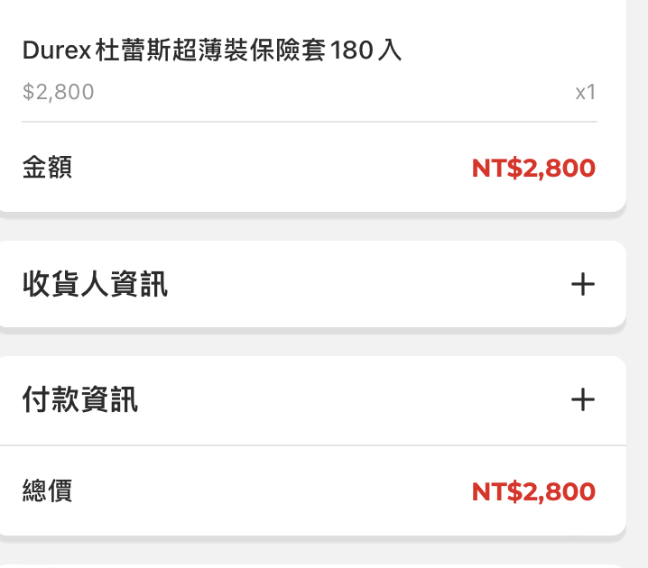Click the word Durex in the product title
This screenshot has width=648, height=568.
tap(56, 50)
